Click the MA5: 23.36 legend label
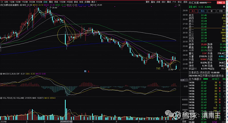The width and height of the screenshot is (228, 123). tap(27, 5)
